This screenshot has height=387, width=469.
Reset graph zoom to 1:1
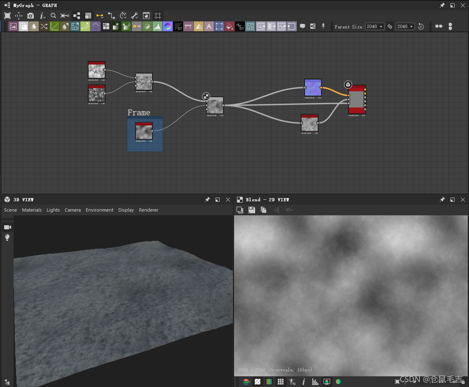tap(19, 16)
